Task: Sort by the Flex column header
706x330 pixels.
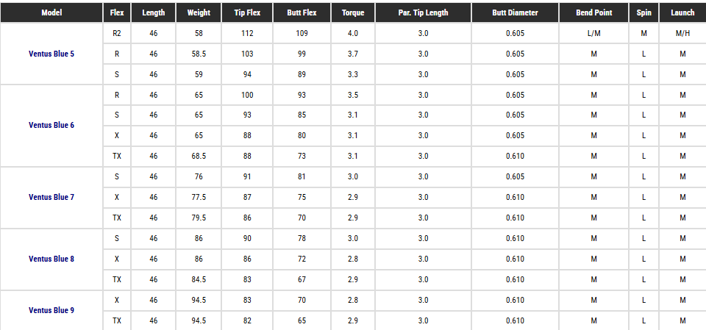Action: [x=117, y=12]
